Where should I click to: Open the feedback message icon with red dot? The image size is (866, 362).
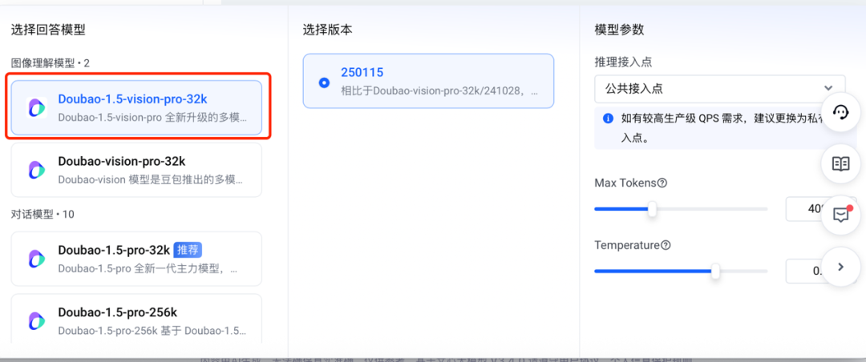840,215
